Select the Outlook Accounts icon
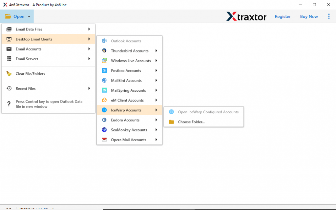This screenshot has width=336, height=210. pos(105,41)
